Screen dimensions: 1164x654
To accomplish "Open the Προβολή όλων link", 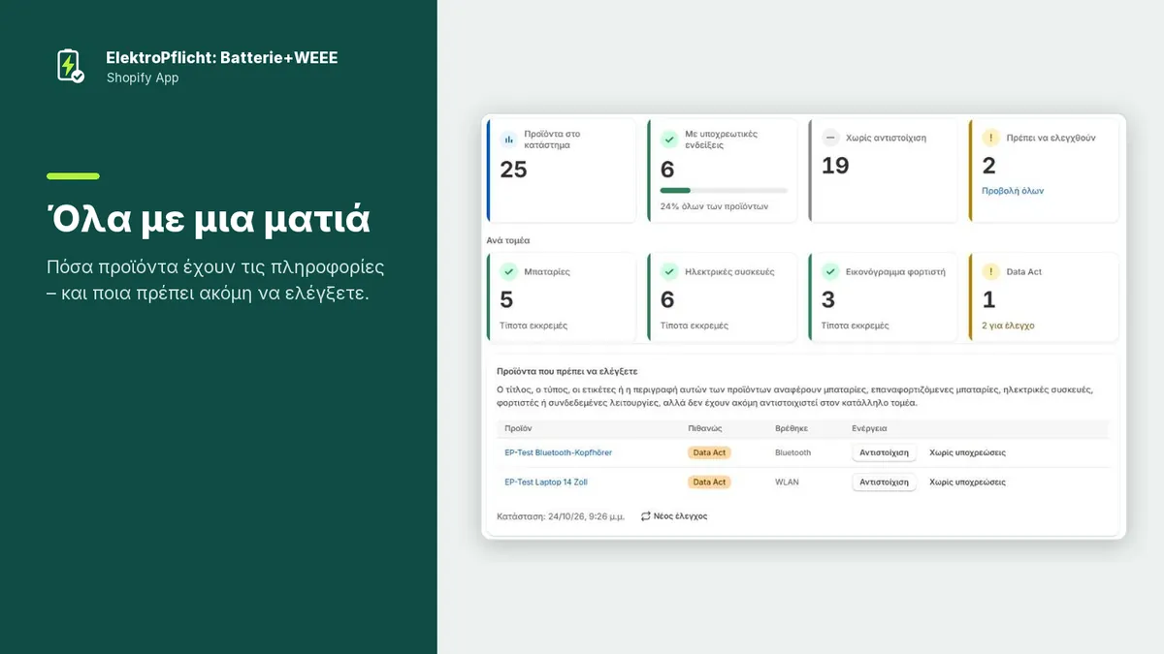I will pyautogui.click(x=1013, y=191).
